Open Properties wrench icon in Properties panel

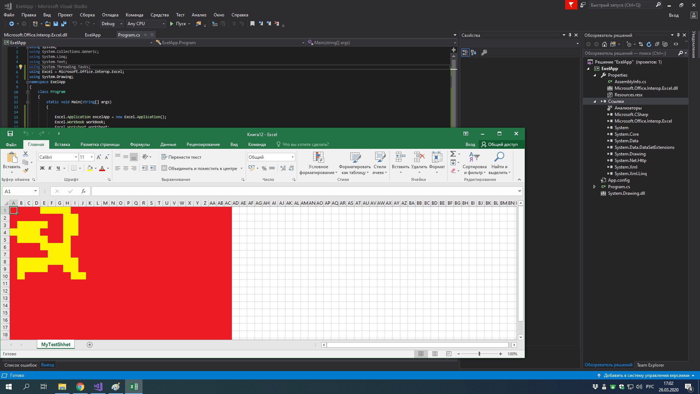(x=484, y=53)
